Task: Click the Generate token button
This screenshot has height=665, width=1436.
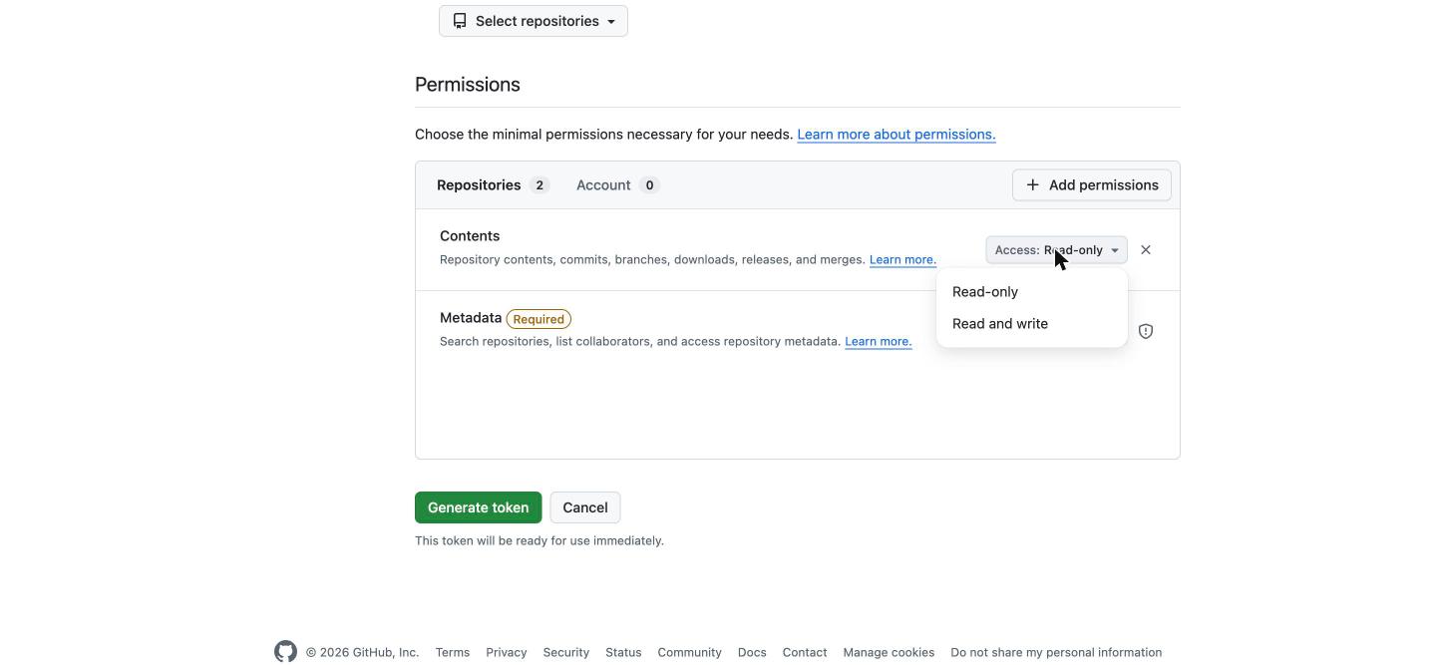Action: coord(479,507)
